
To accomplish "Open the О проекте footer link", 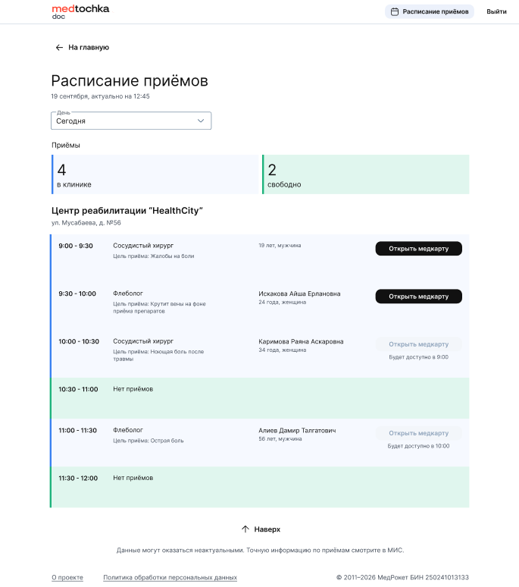I will point(67,577).
